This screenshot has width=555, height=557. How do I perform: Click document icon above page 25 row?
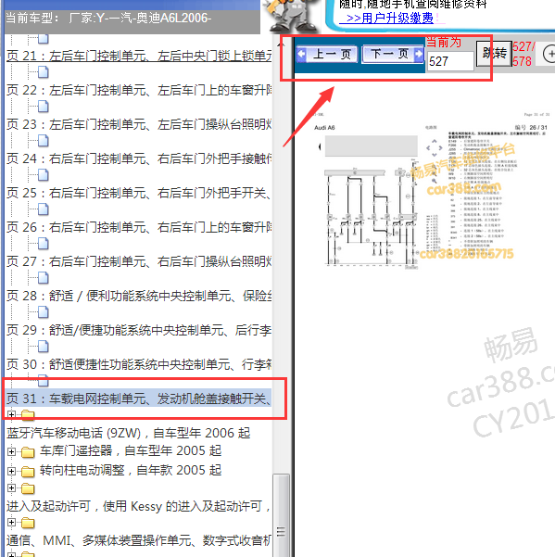43,175
